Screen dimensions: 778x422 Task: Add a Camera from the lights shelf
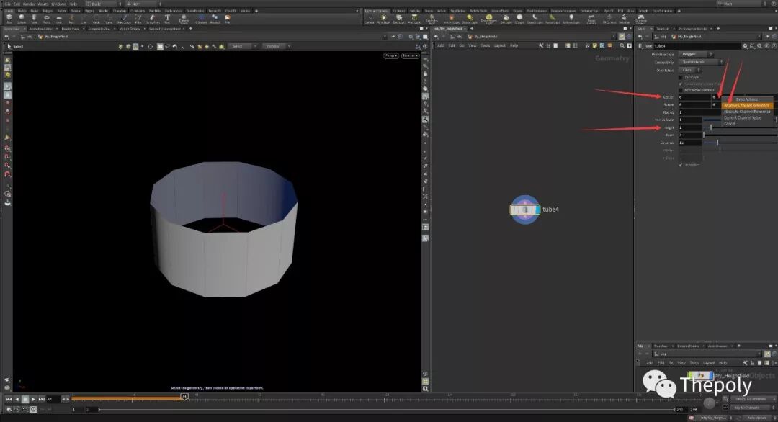click(369, 19)
